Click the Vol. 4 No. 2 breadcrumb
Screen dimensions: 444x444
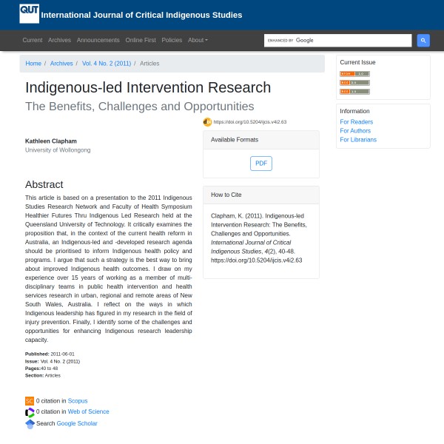pyautogui.click(x=107, y=64)
